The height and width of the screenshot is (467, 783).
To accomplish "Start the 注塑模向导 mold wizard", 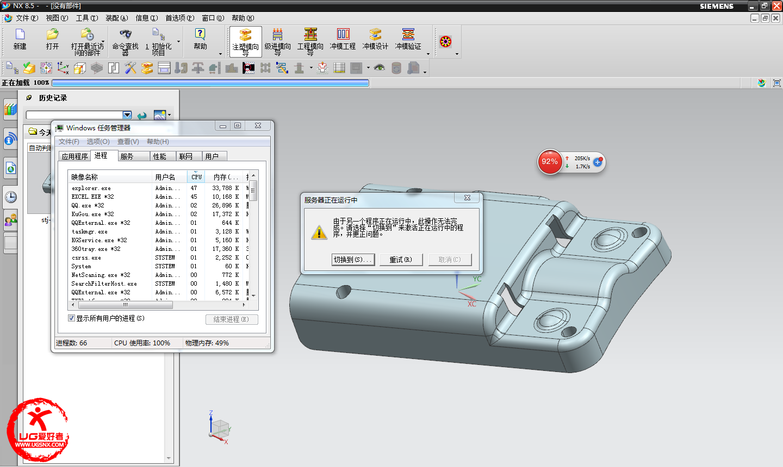I will [x=246, y=42].
